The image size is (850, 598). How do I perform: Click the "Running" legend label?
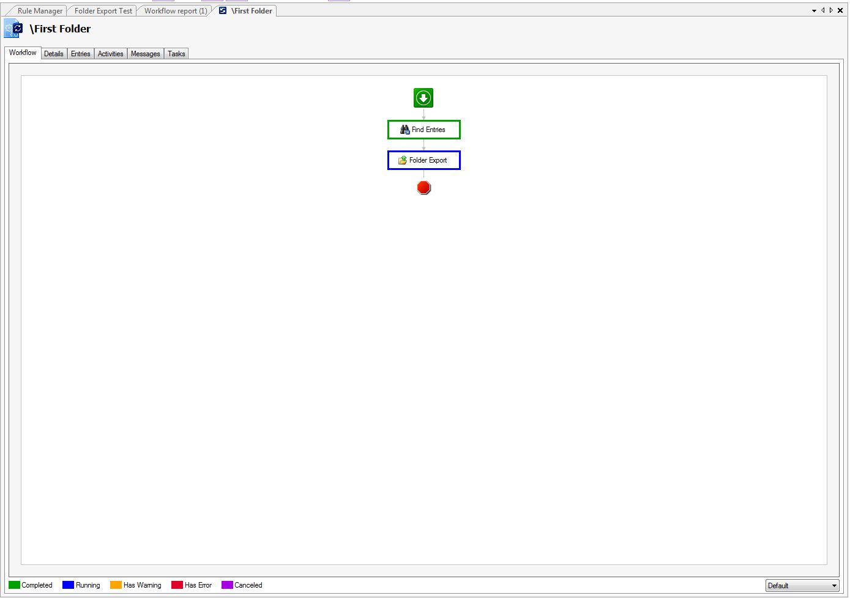coord(88,585)
